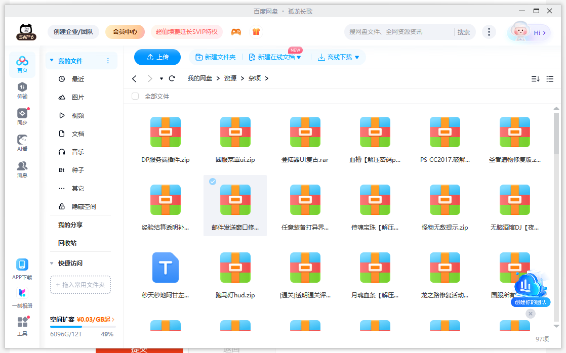Uncheck the selected 邮件发送窗口 file checkmark

pos(213,182)
